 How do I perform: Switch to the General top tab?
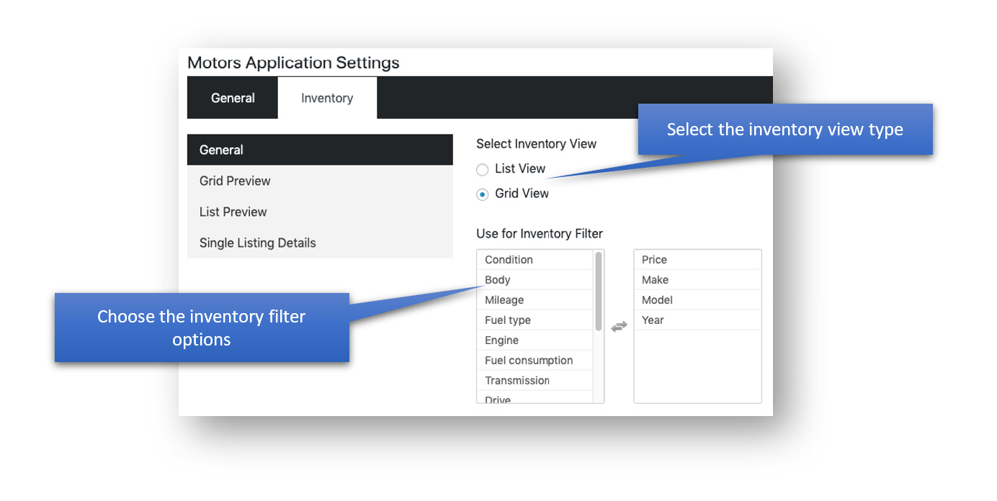[233, 98]
